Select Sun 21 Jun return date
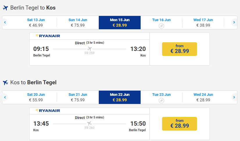The width and height of the screenshot is (240, 141). 78,97
